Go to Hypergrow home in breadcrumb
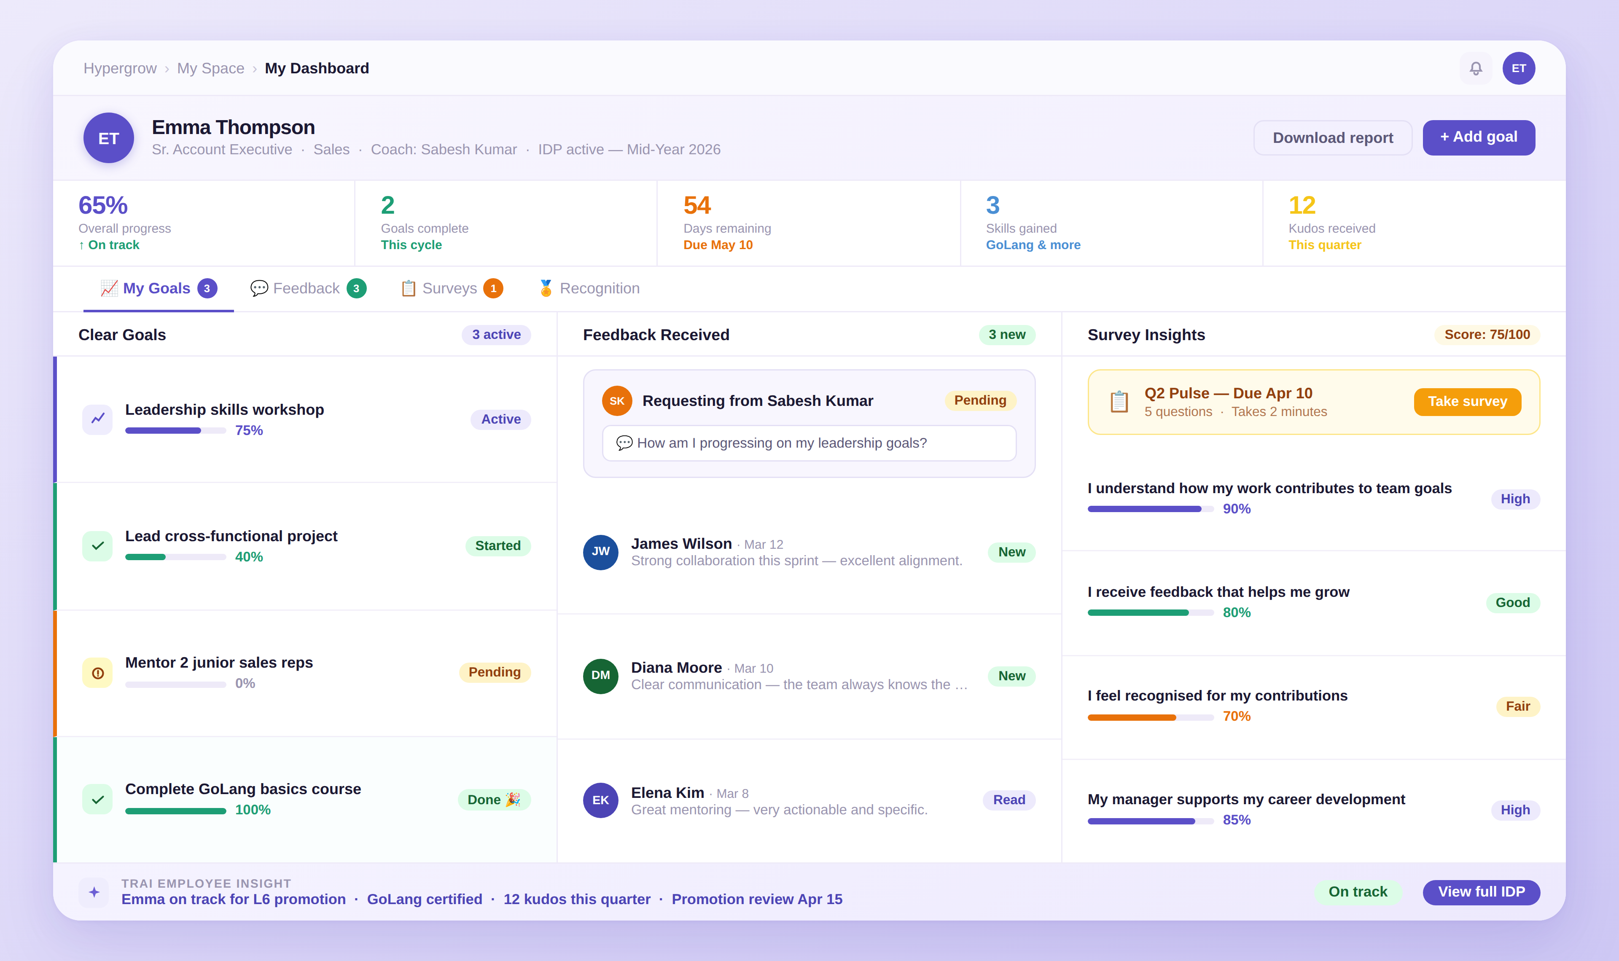This screenshot has height=961, width=1619. 120,68
